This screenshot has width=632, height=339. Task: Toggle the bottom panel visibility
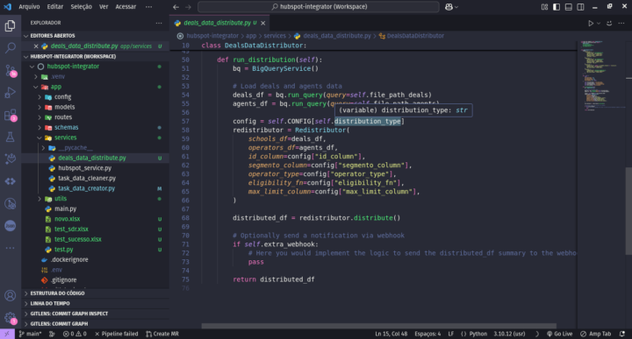[x=568, y=7]
